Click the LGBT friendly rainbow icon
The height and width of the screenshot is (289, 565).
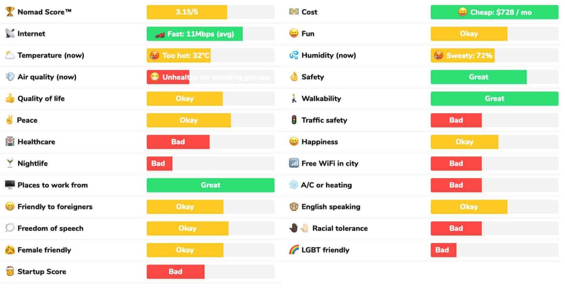pos(294,250)
